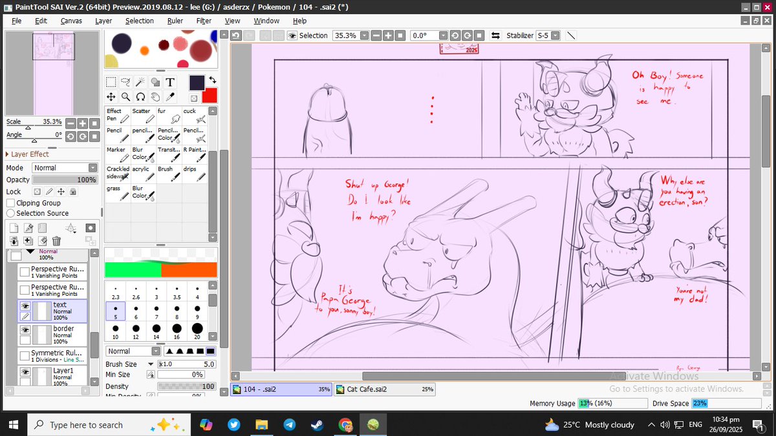The width and height of the screenshot is (776, 436).
Task: Select the Selection Source radio button
Action: (x=11, y=213)
